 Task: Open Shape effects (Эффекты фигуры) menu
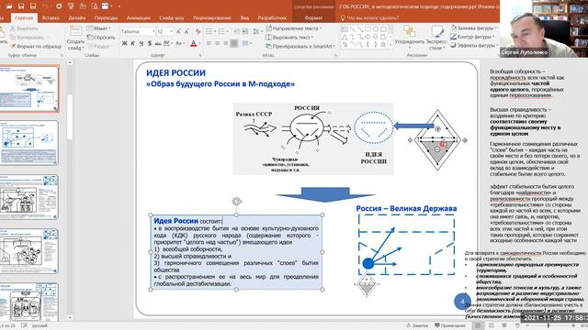tap(474, 45)
